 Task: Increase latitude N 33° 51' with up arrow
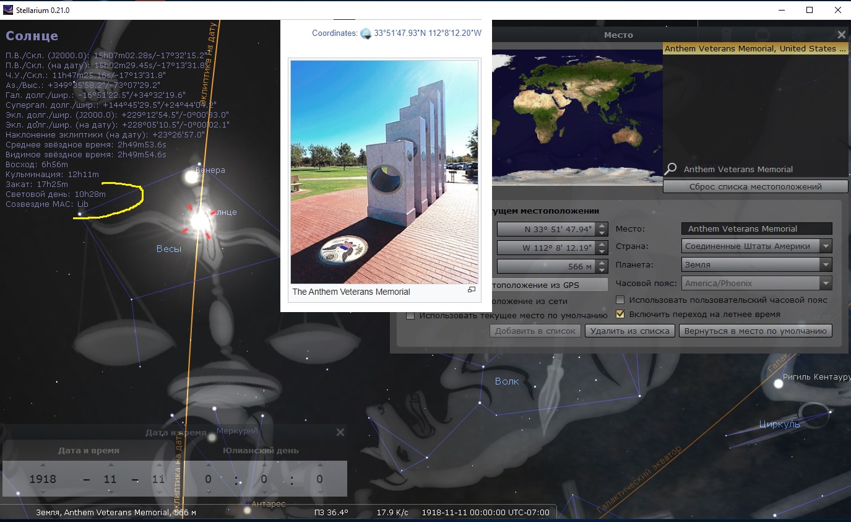(603, 225)
